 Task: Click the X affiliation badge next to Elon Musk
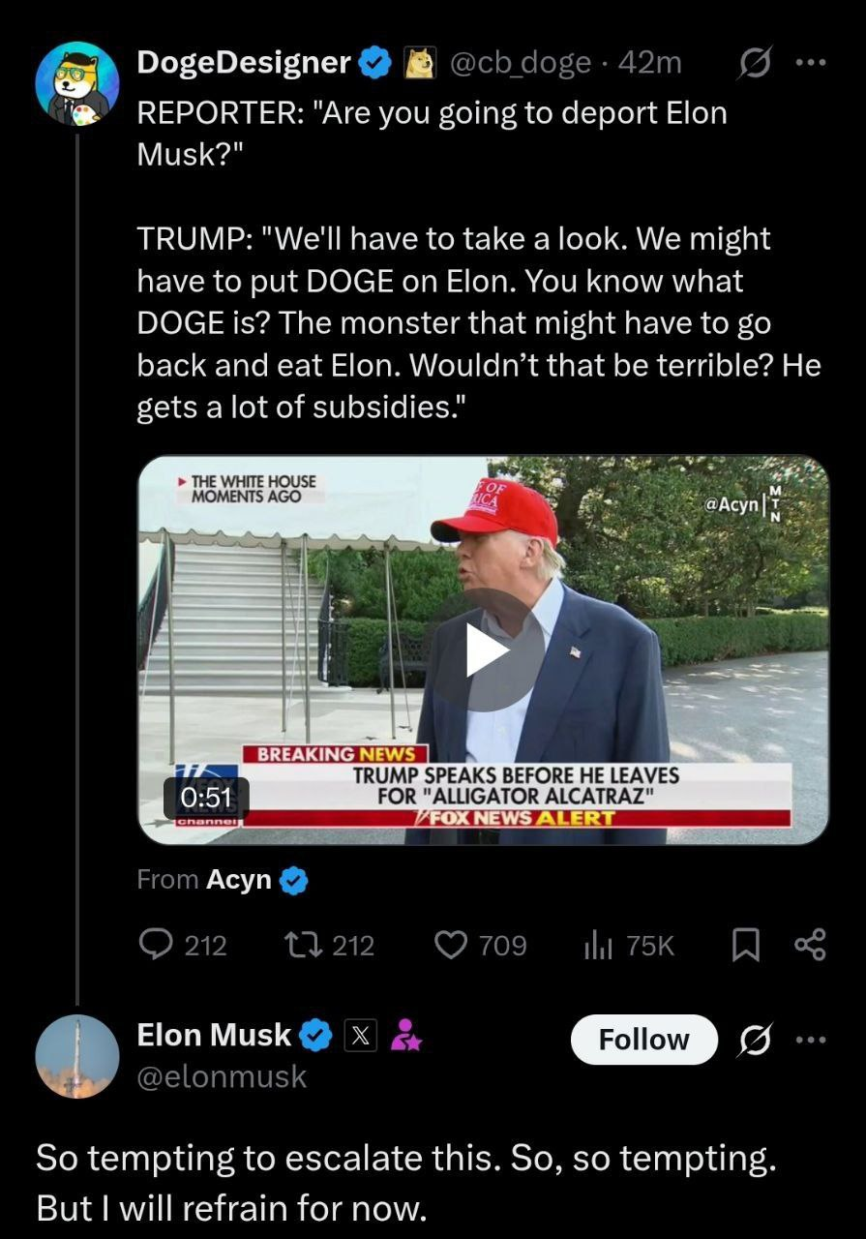pos(360,1035)
